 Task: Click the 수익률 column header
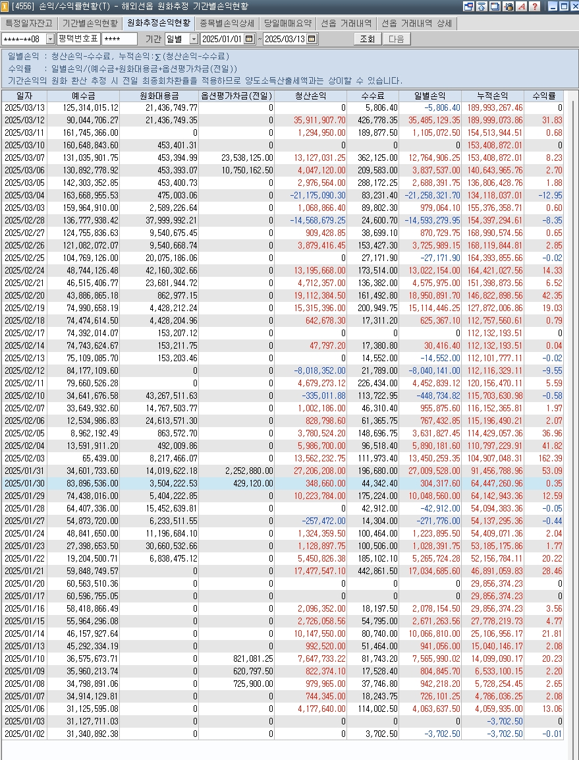[x=543, y=96]
